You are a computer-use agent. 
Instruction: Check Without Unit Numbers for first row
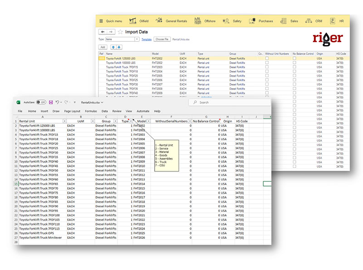267,59
